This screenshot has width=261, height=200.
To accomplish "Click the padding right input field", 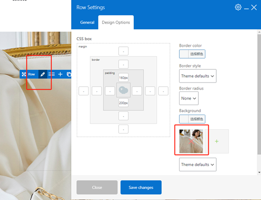I will tap(137, 91).
